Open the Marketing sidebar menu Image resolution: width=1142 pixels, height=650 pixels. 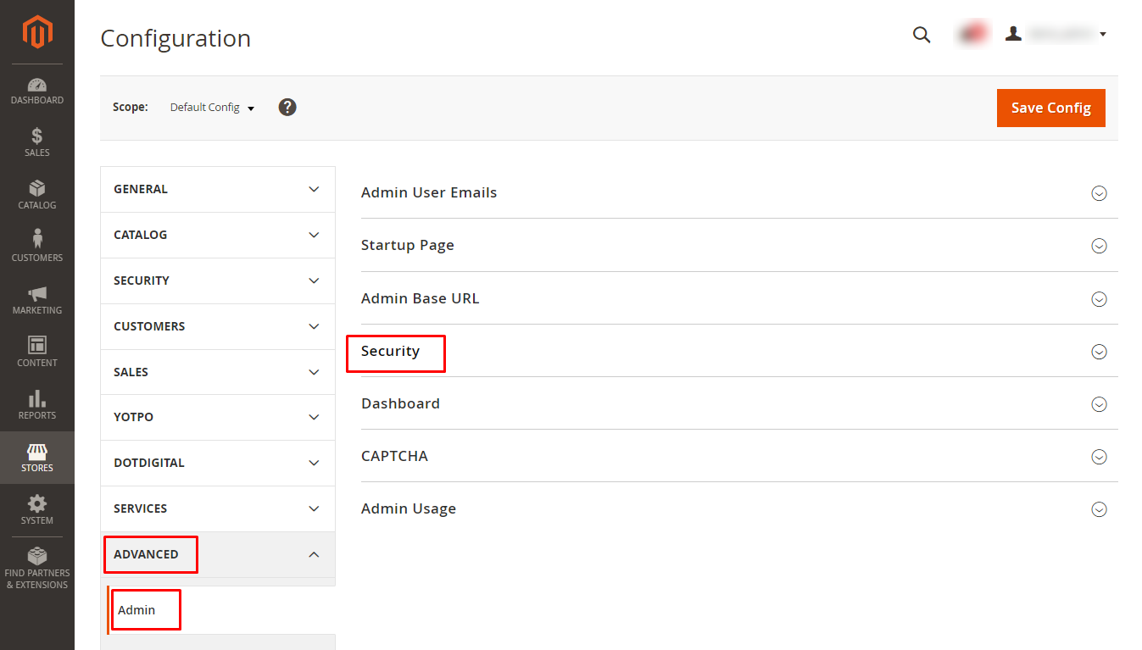37,300
